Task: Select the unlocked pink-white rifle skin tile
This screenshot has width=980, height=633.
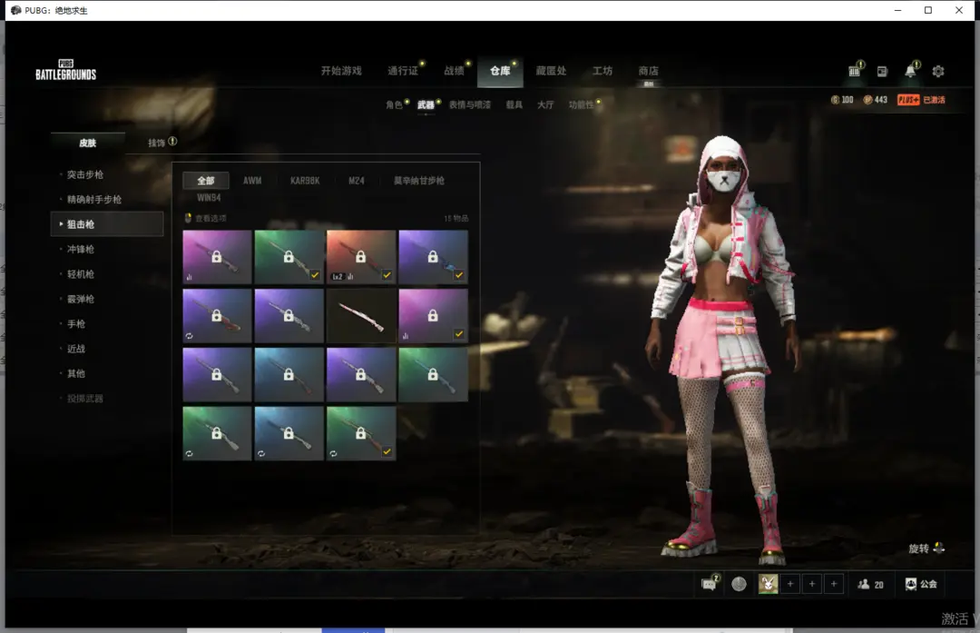Action: (x=360, y=316)
